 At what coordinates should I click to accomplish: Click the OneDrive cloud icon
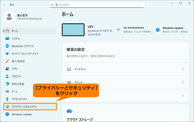[69, 111]
